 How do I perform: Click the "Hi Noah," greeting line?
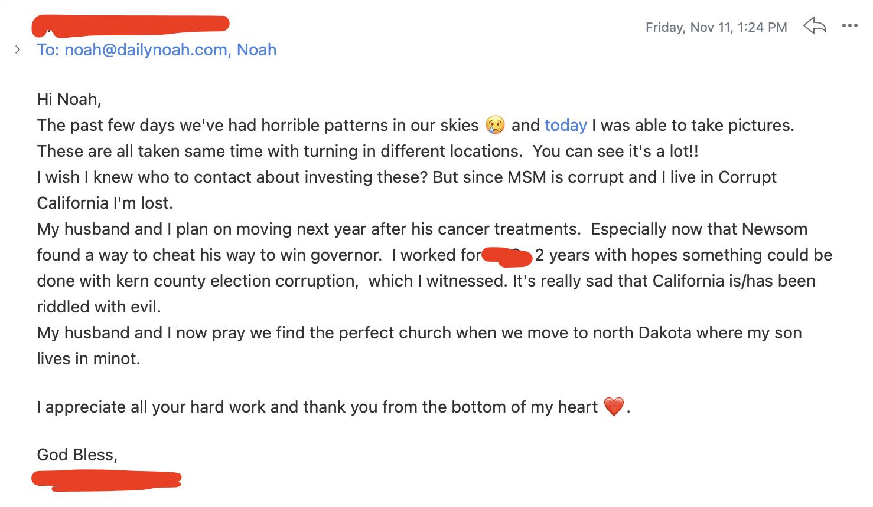(x=69, y=99)
